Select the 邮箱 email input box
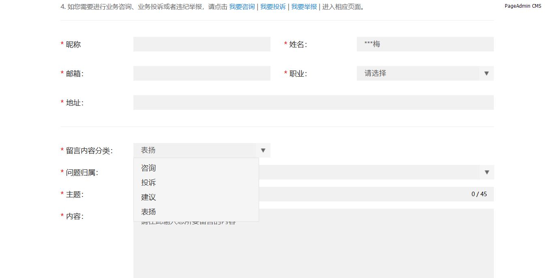The width and height of the screenshot is (547, 278). (x=202, y=73)
